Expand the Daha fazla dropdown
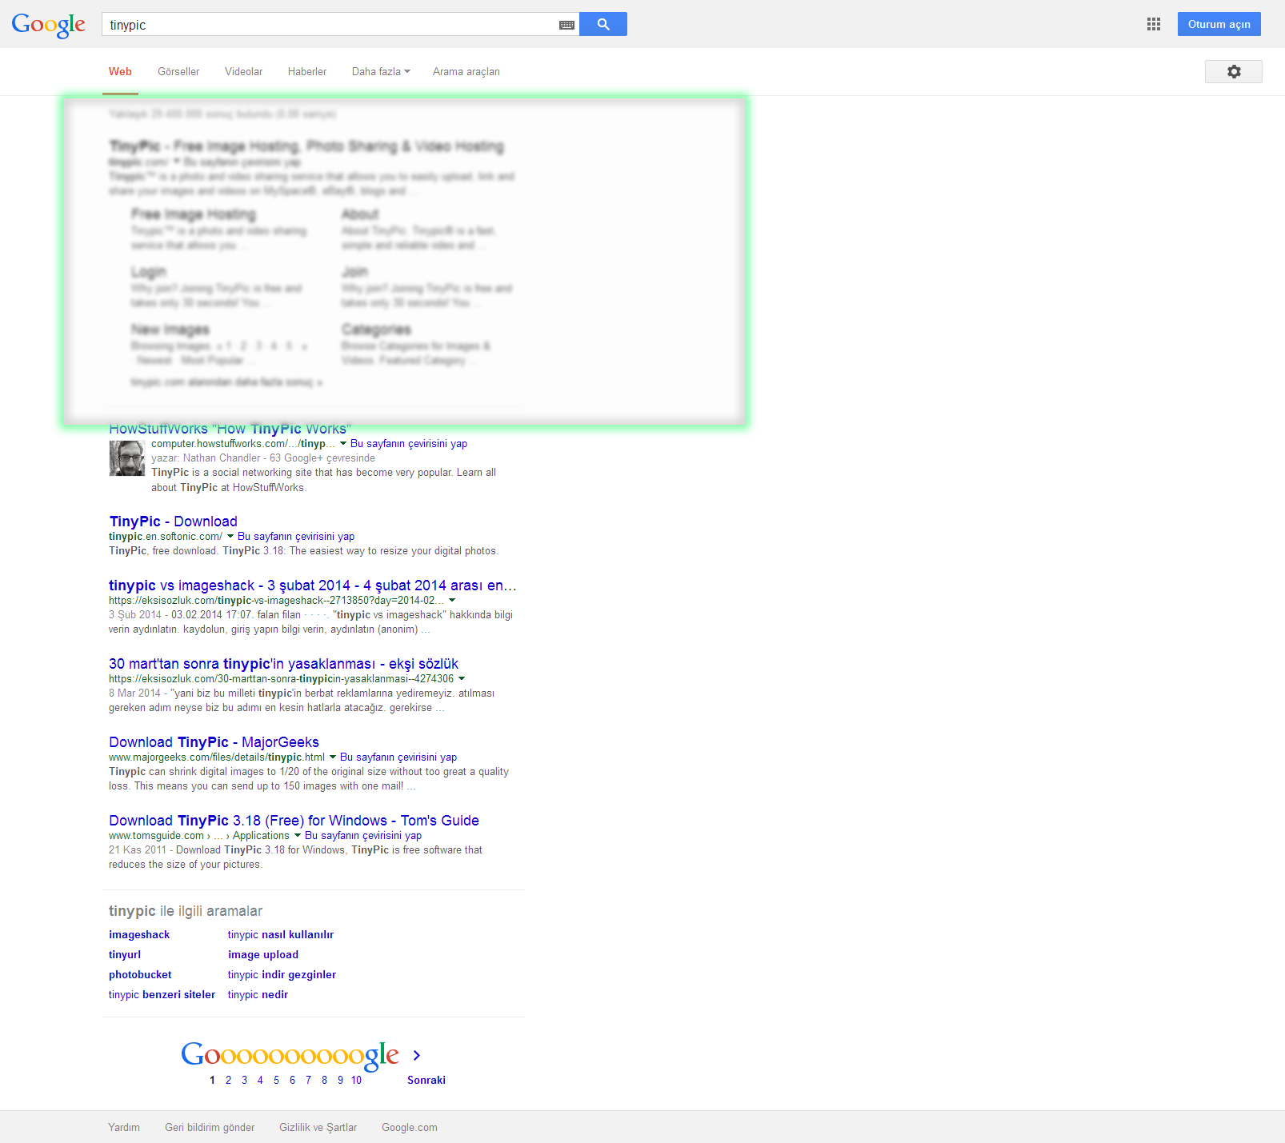The width and height of the screenshot is (1285, 1143). pyautogui.click(x=381, y=71)
